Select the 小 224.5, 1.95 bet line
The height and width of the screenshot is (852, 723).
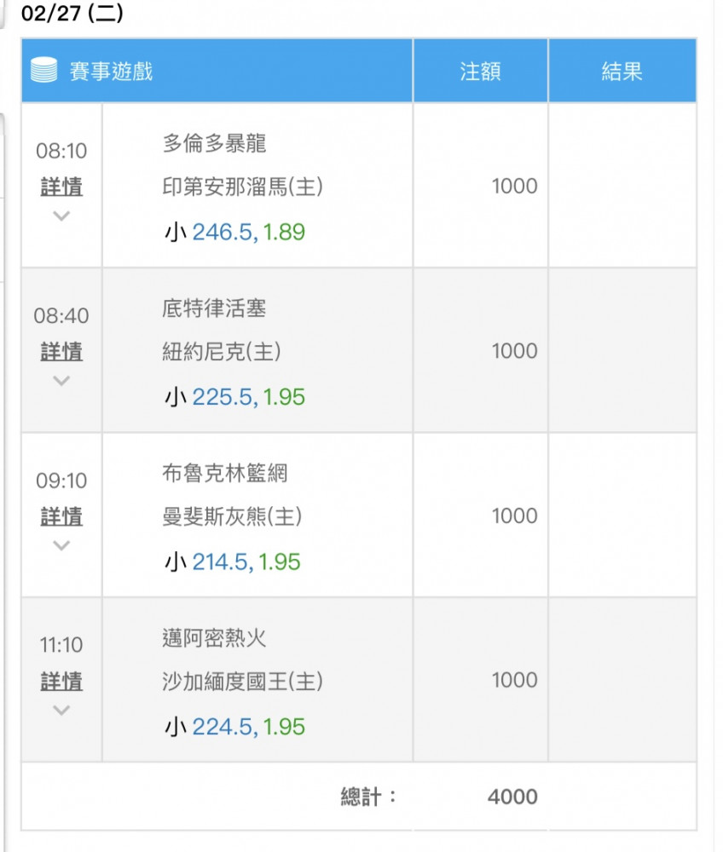click(234, 726)
